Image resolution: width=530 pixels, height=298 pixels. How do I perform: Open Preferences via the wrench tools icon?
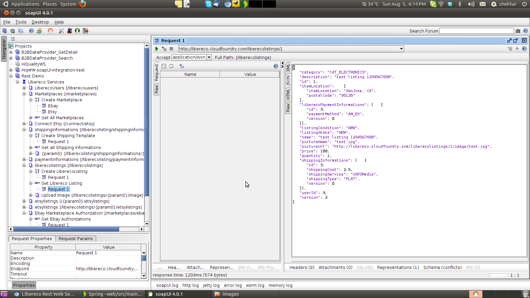61,31
